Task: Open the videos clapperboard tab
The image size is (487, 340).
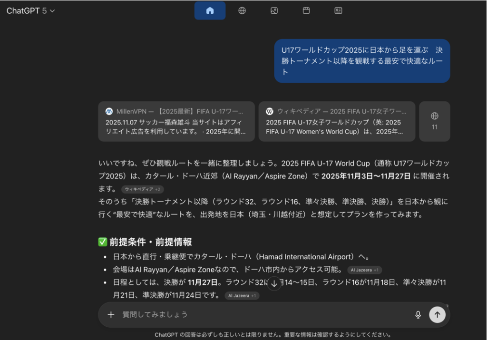Action: 306,10
